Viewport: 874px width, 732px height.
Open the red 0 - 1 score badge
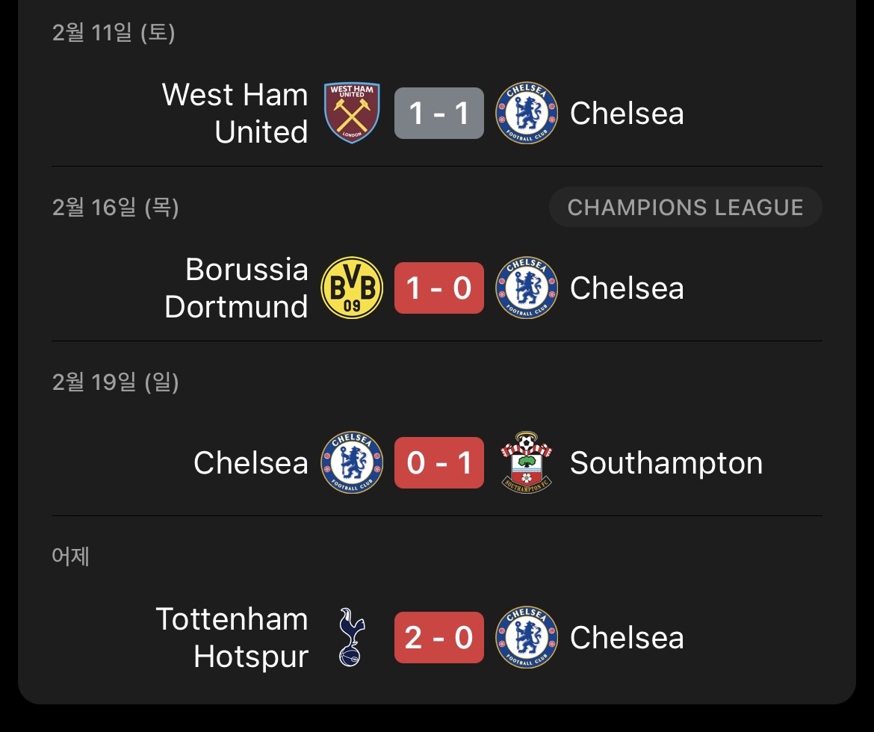click(x=439, y=463)
